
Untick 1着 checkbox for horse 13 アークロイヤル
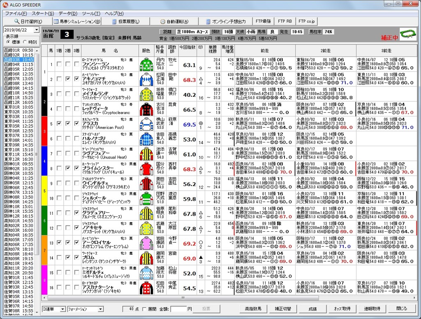(59, 242)
